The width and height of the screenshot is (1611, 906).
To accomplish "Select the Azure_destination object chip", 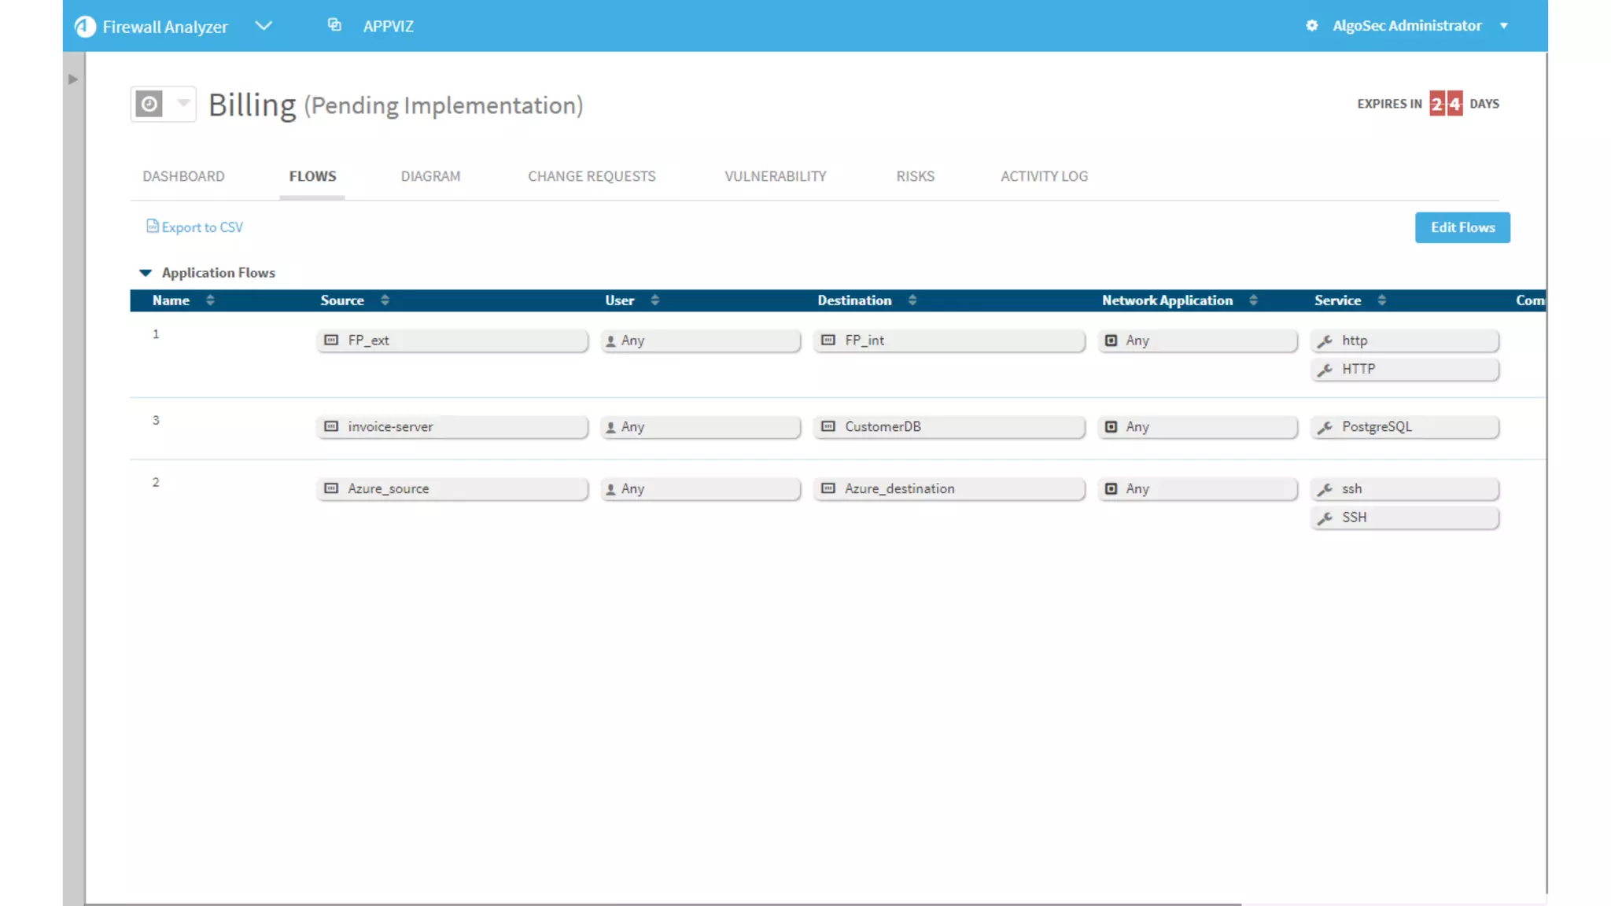I will (x=949, y=489).
